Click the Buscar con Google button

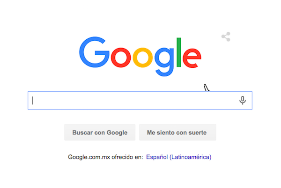(x=100, y=132)
